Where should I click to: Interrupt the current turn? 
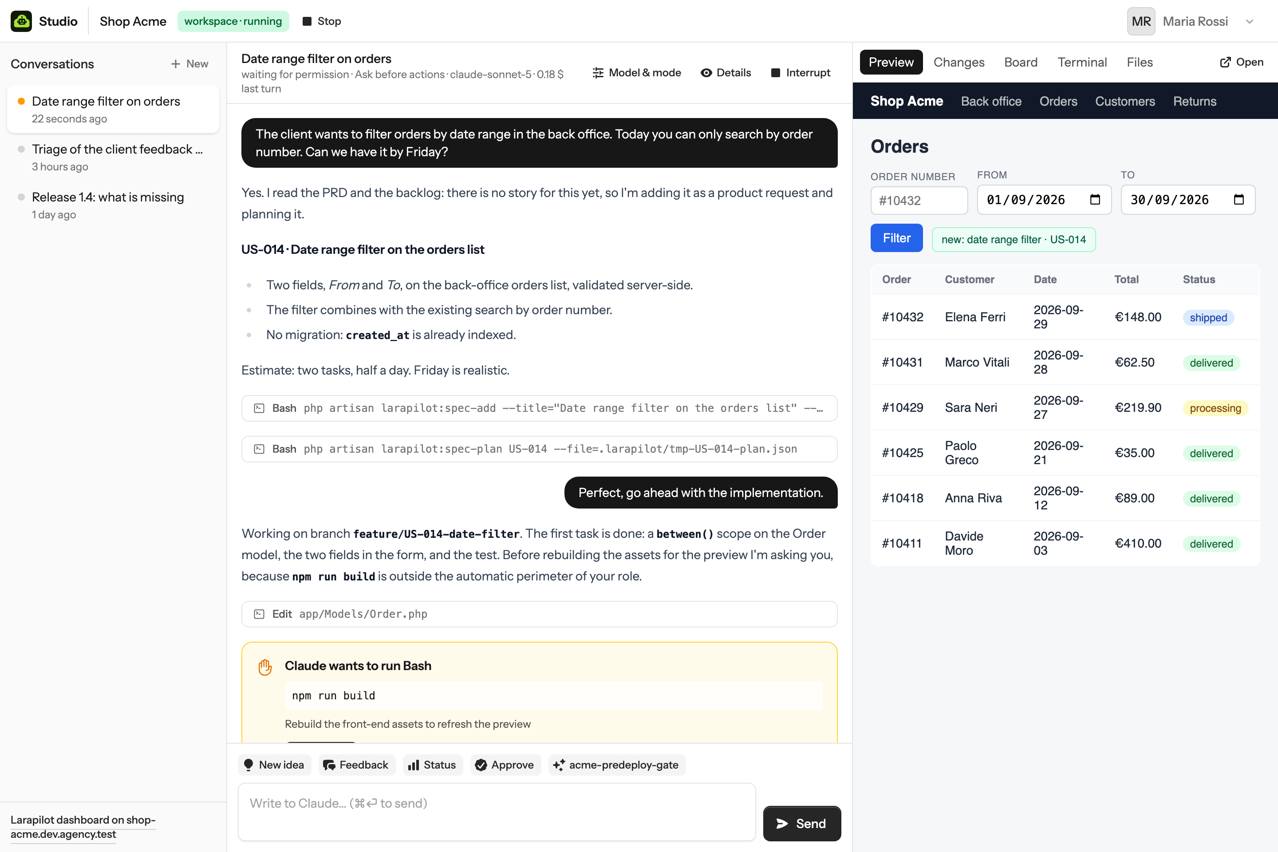[x=801, y=72]
